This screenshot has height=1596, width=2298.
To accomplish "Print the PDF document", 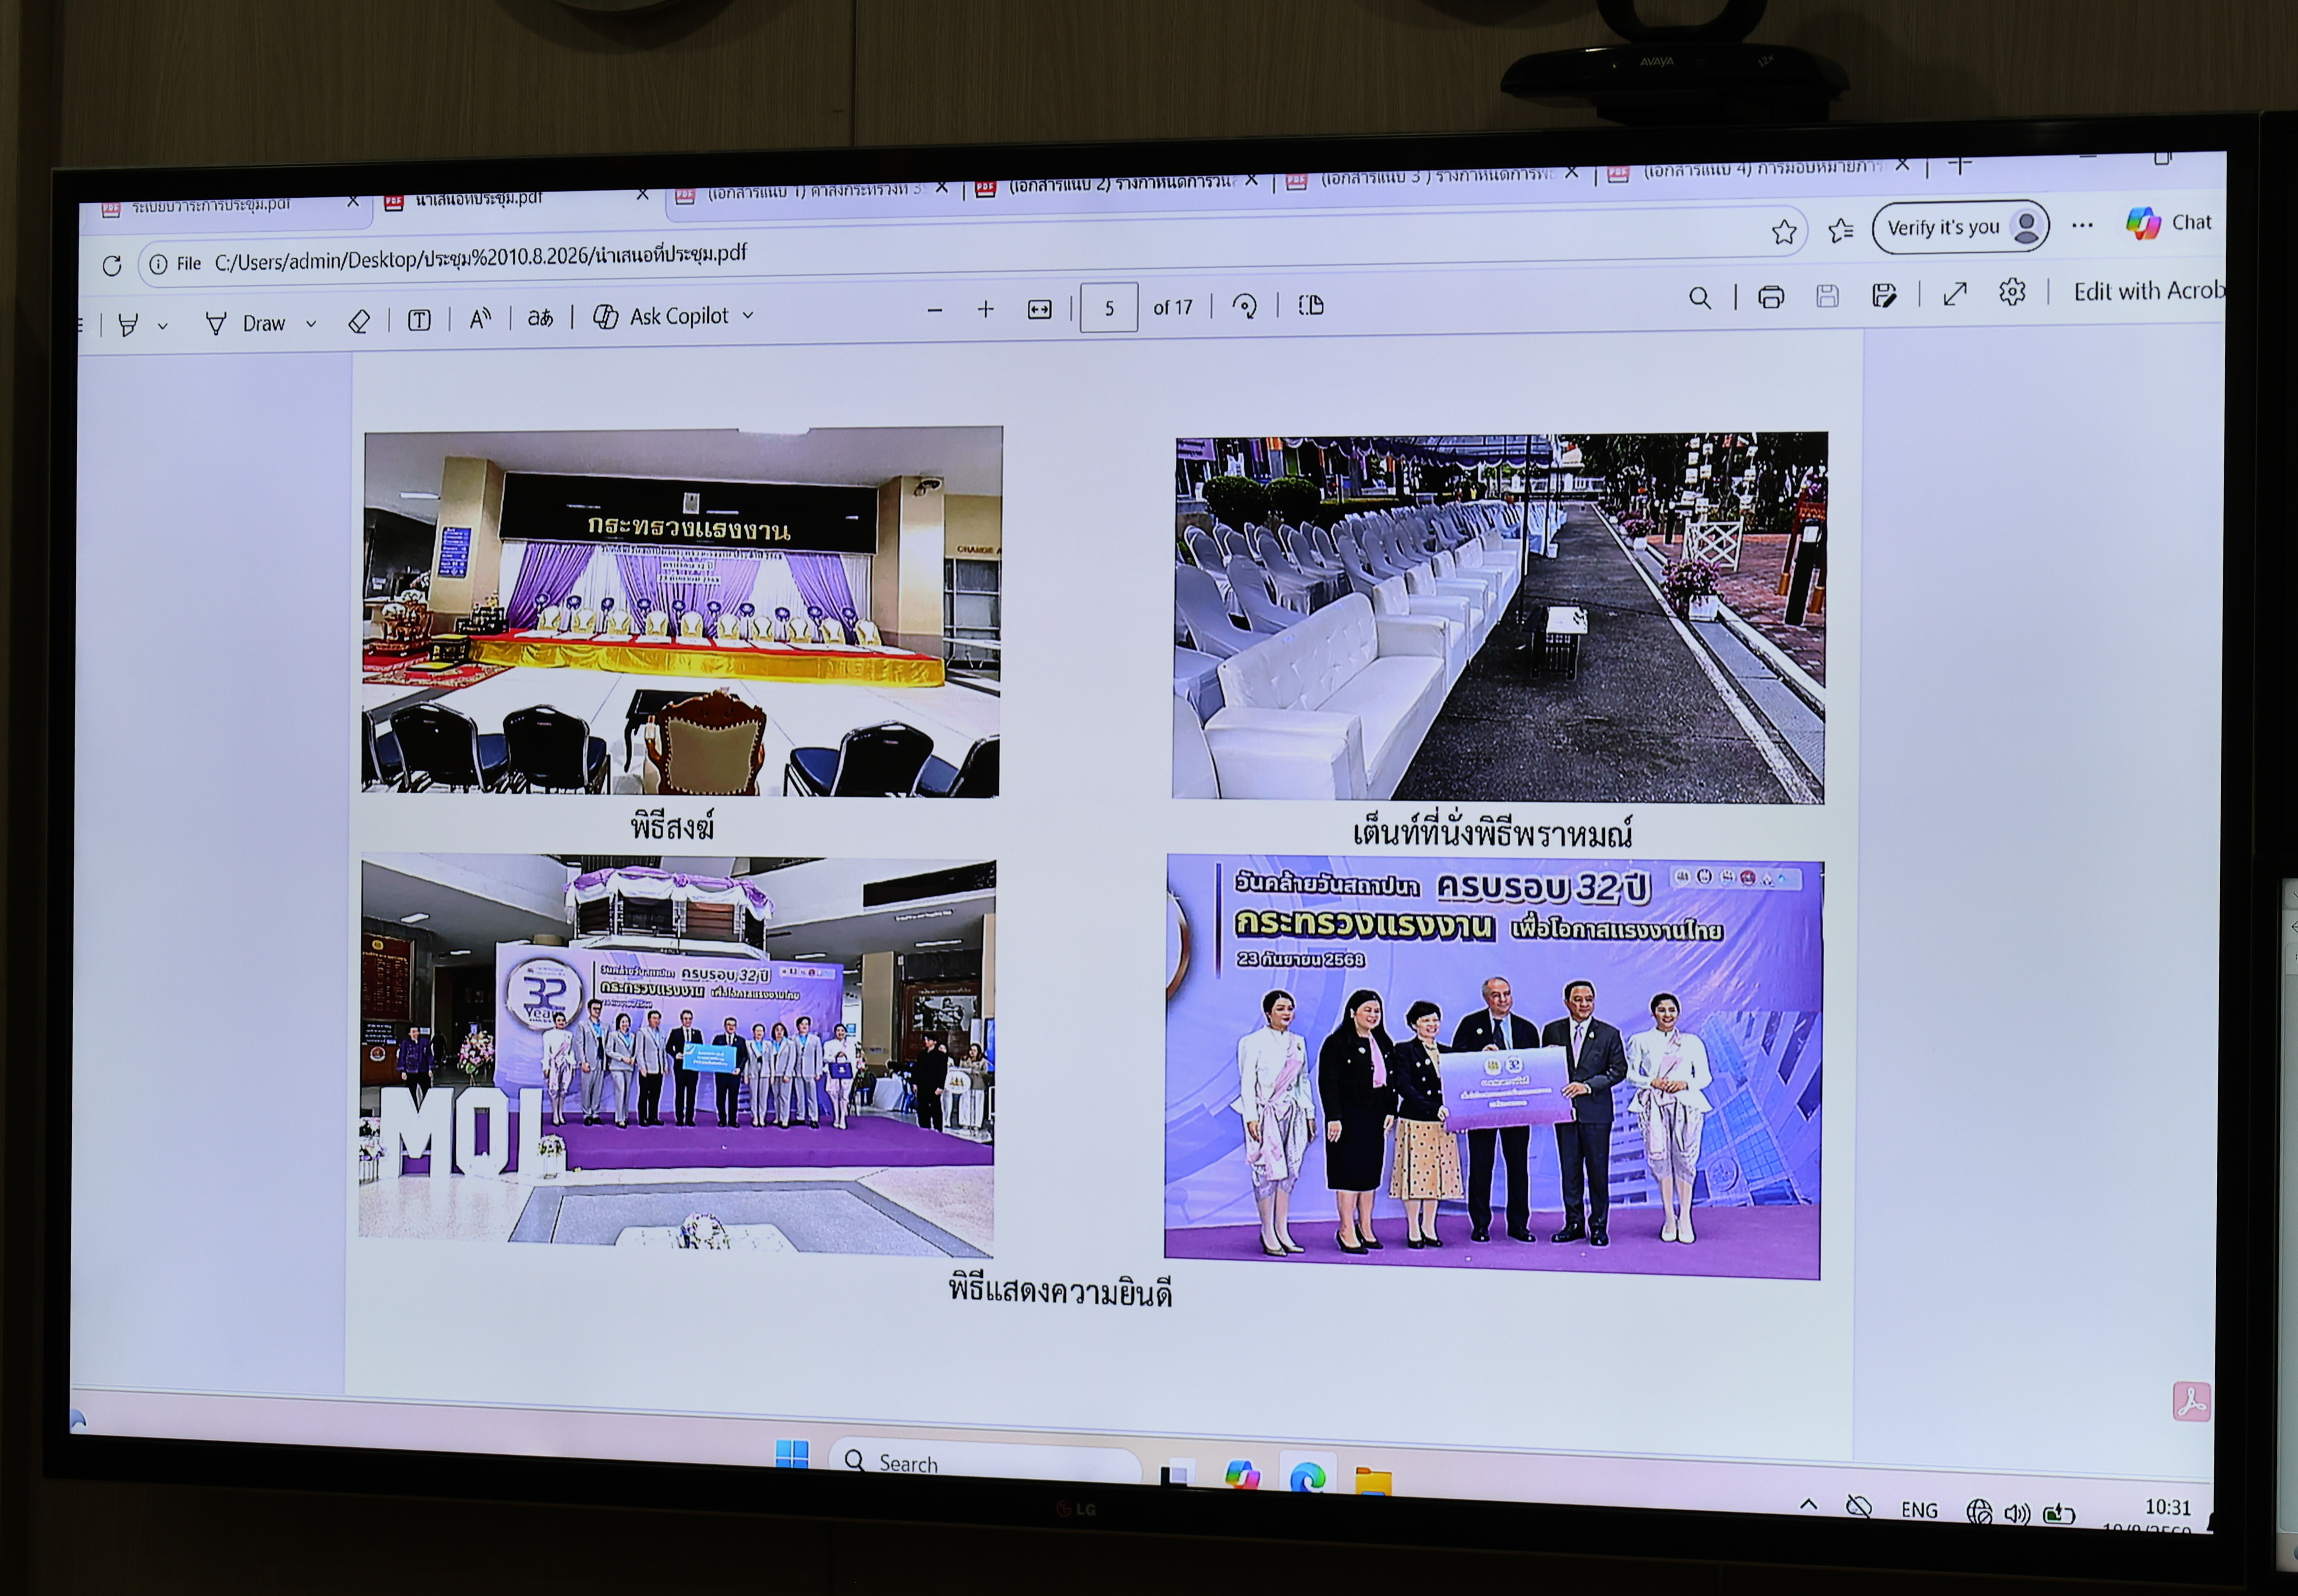I will pyautogui.click(x=1771, y=296).
